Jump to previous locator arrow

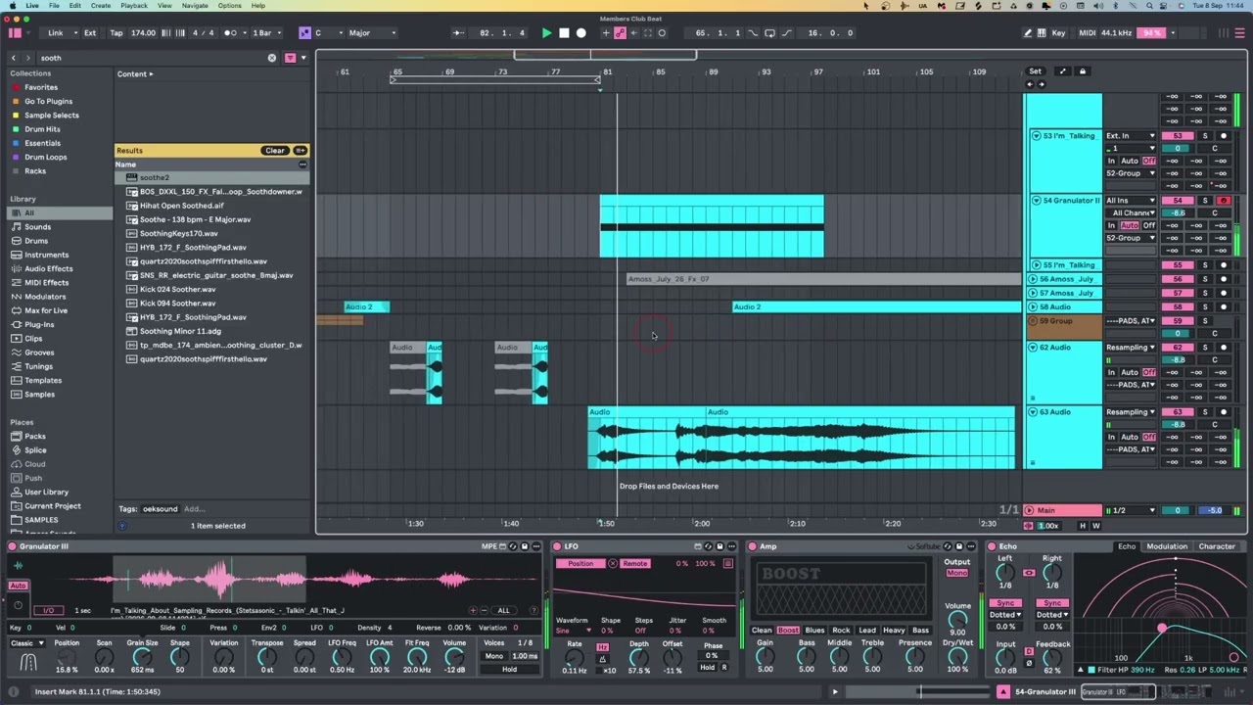tap(1029, 84)
